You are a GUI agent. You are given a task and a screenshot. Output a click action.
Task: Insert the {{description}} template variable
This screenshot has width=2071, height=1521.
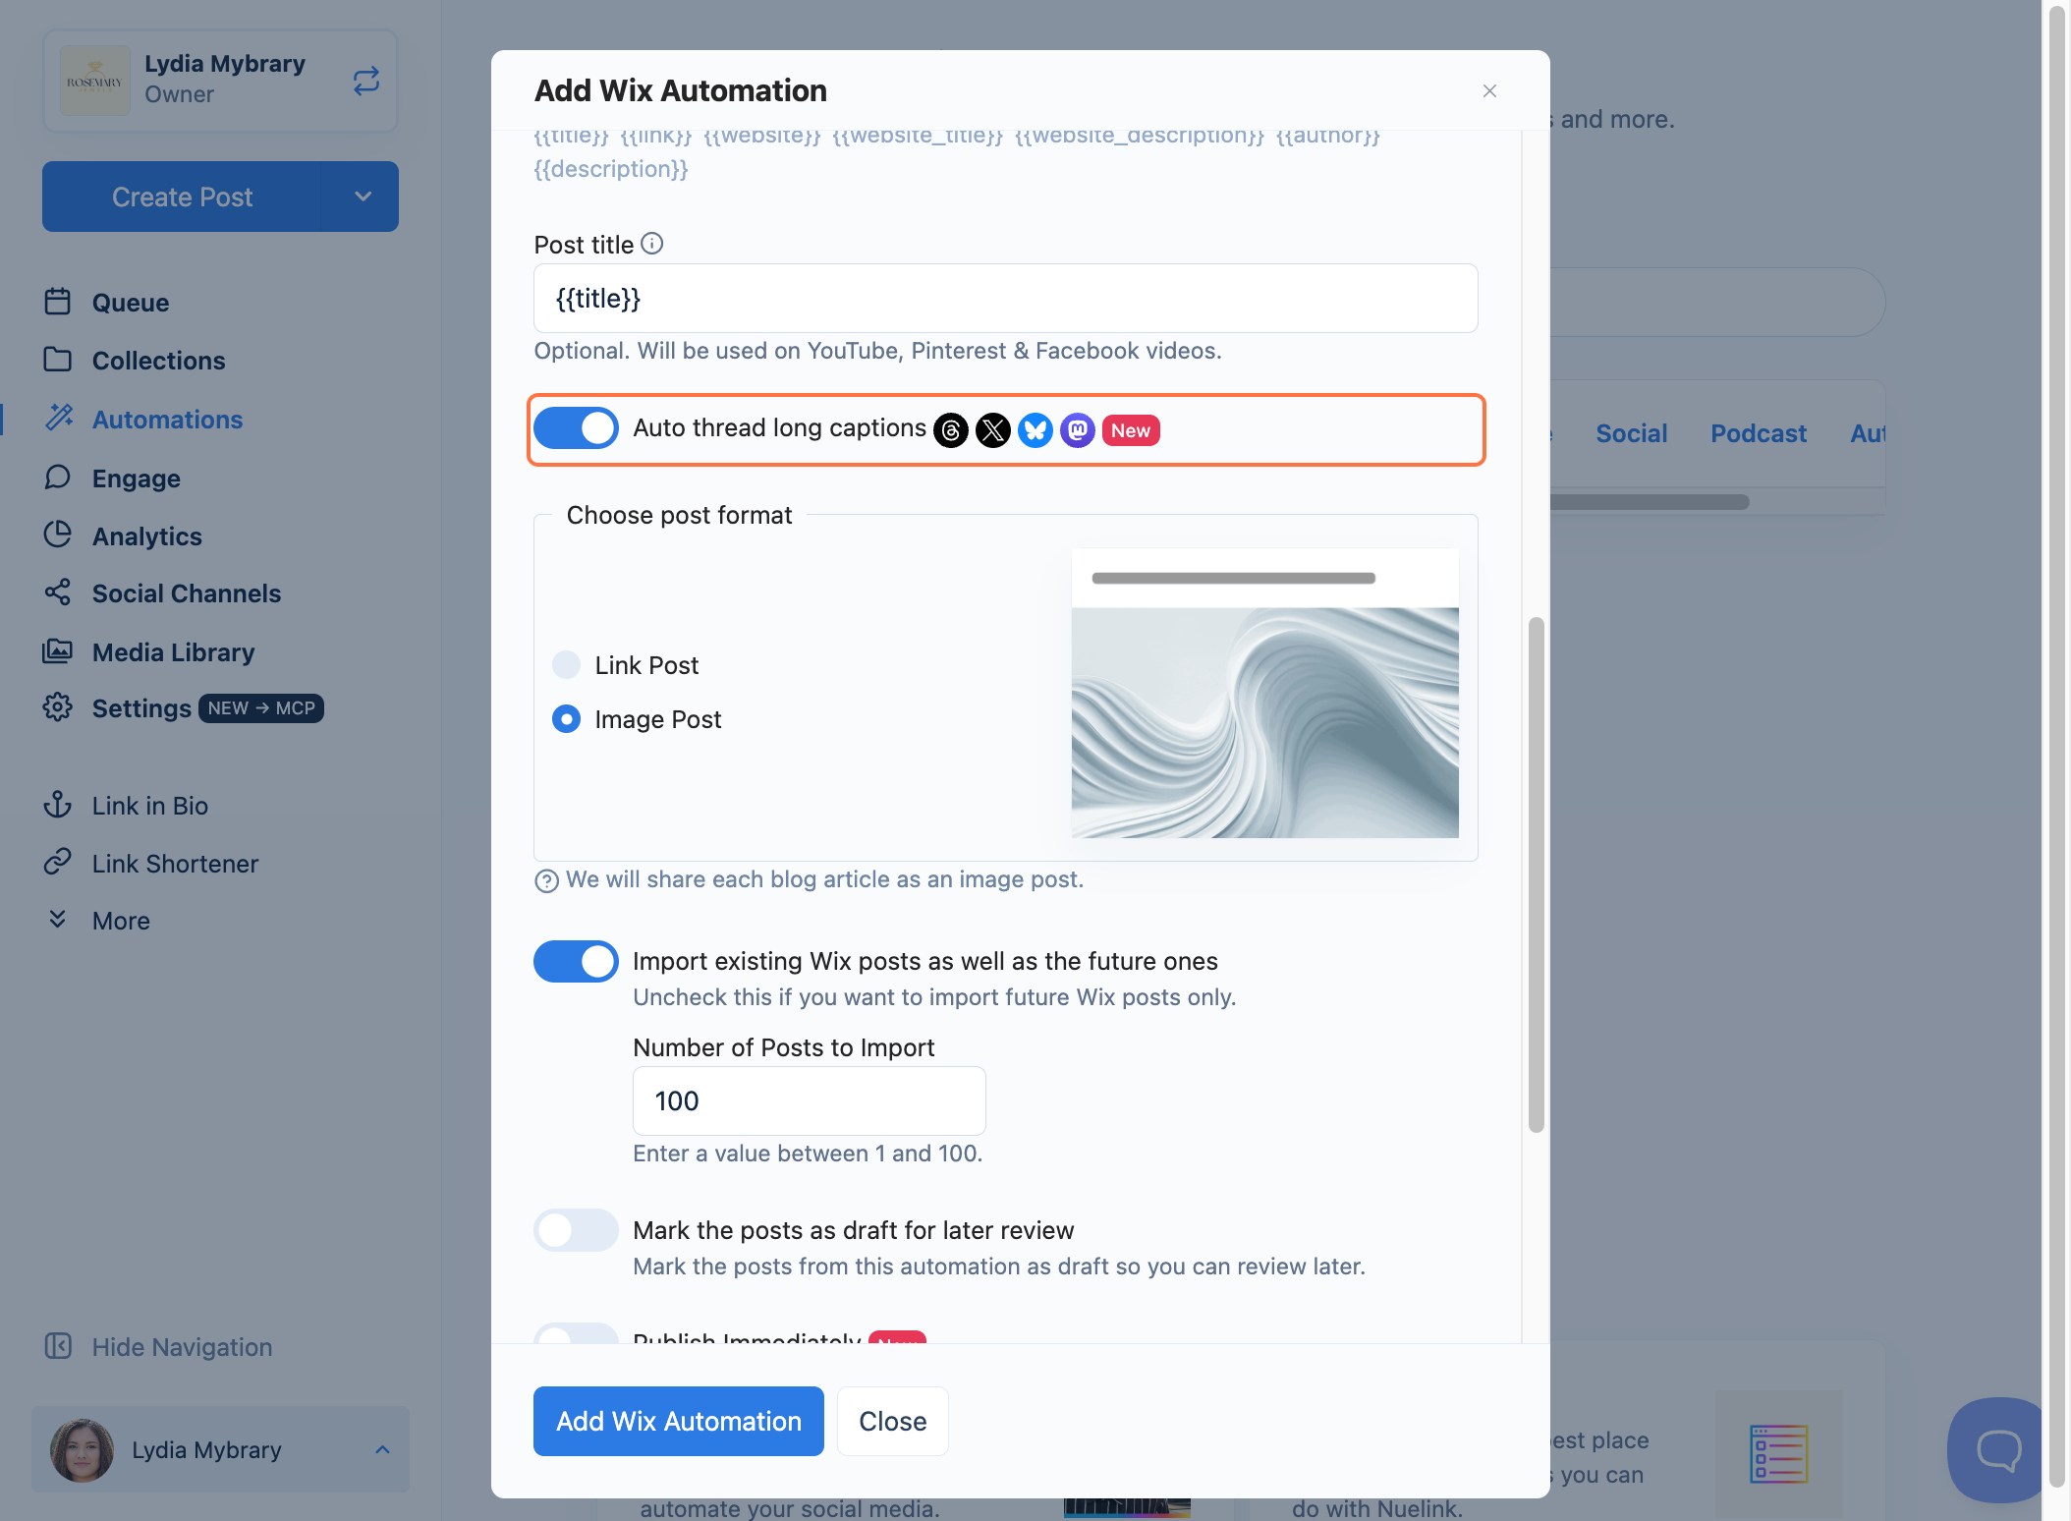[611, 169]
